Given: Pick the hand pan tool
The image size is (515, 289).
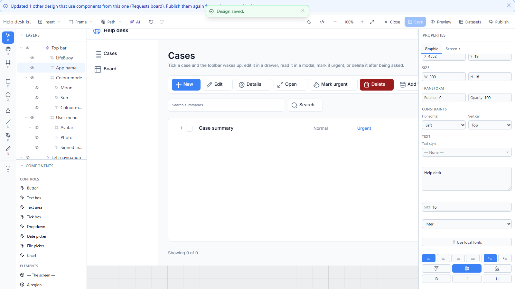Looking at the screenshot, I should (8, 49).
